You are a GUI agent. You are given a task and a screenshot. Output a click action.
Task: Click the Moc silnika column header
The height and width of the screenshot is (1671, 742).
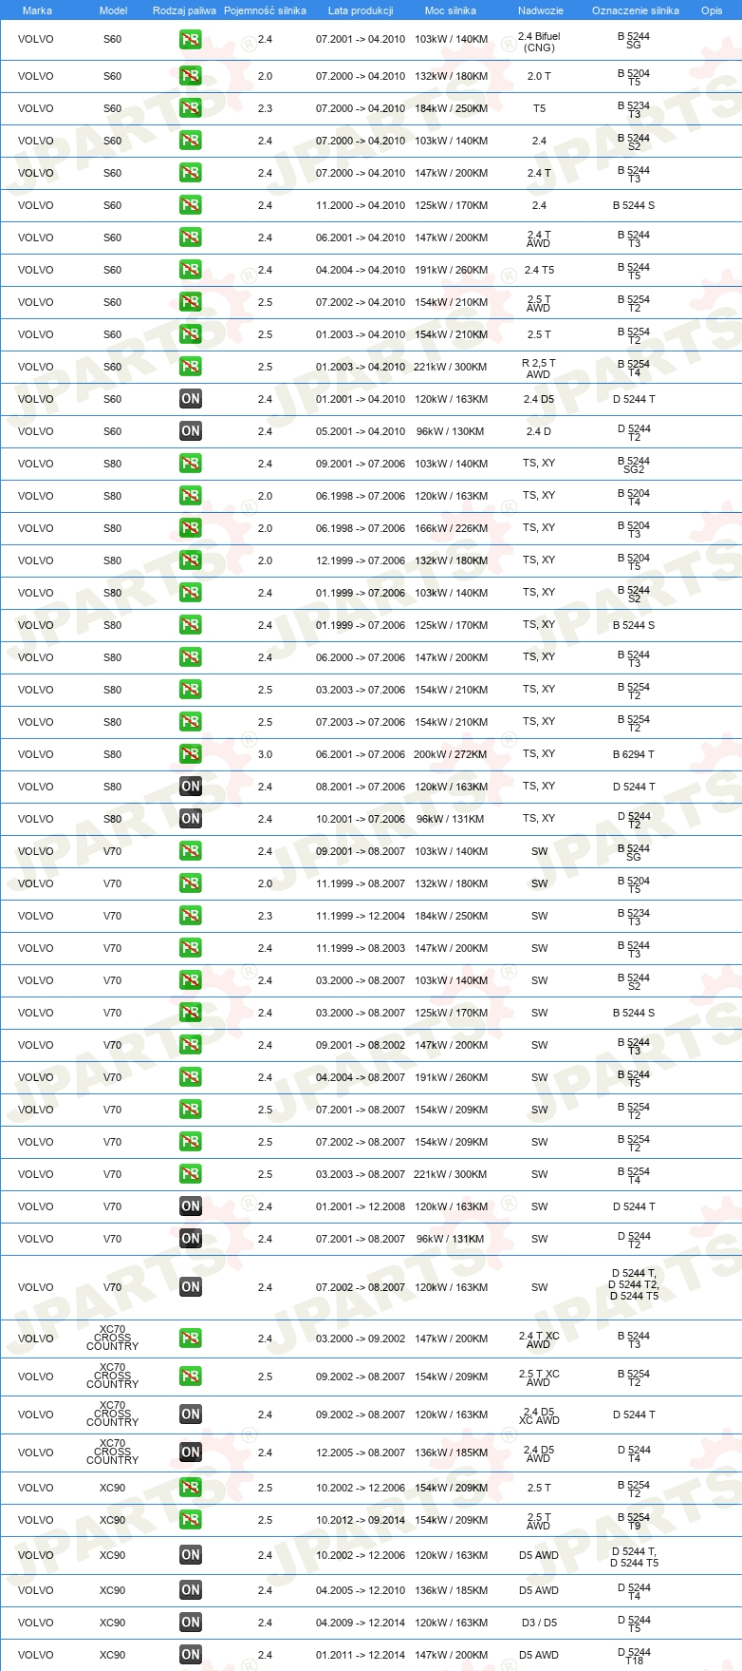pos(451,10)
